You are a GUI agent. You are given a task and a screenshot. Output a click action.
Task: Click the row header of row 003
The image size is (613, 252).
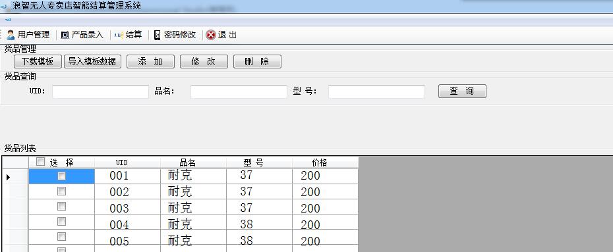point(15,207)
